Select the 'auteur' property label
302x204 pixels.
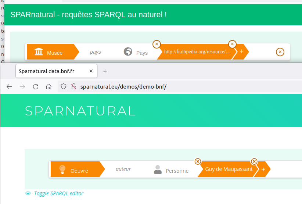(123, 169)
